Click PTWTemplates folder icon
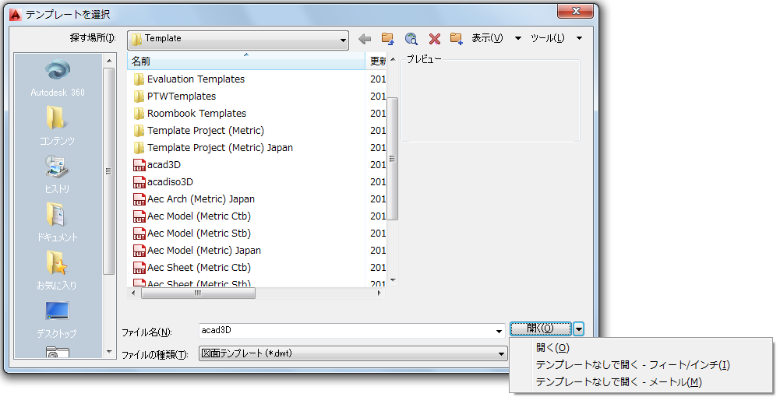This screenshot has width=780, height=397. (x=139, y=97)
